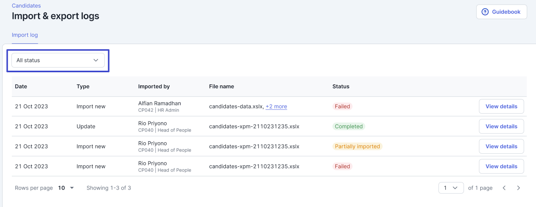View details for Alfian Ramadhan's failed import
Screen dimensions: 536x207
(501, 107)
